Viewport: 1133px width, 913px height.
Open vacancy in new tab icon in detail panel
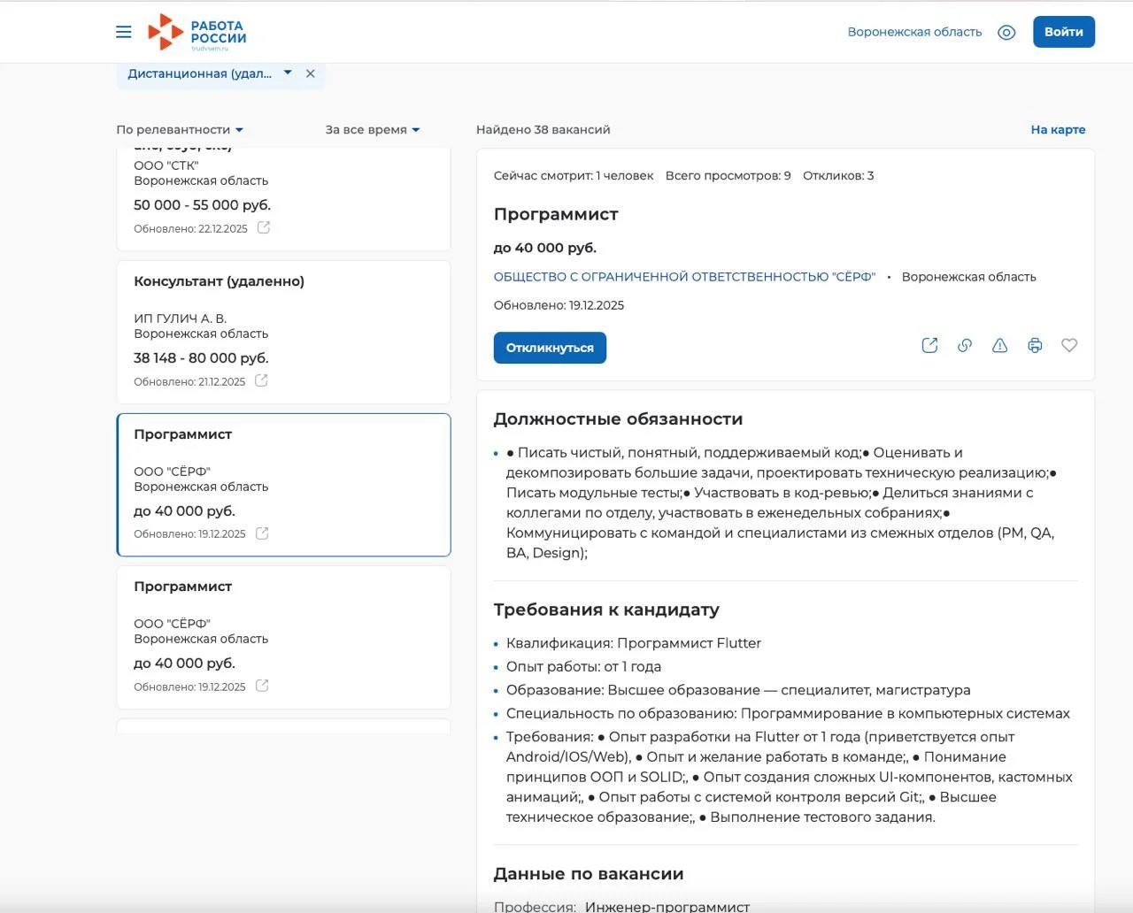(929, 346)
